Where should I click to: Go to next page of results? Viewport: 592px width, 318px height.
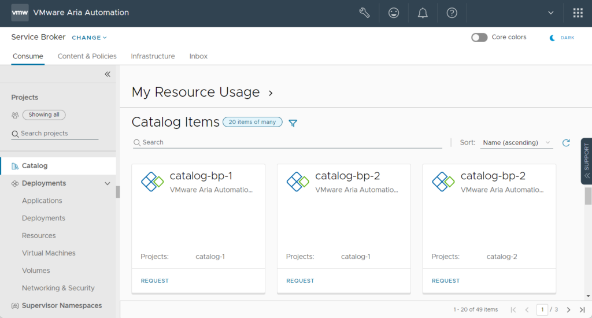pyautogui.click(x=568, y=310)
